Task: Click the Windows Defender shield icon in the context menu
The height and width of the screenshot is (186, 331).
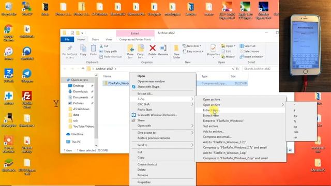Action: 133,115
